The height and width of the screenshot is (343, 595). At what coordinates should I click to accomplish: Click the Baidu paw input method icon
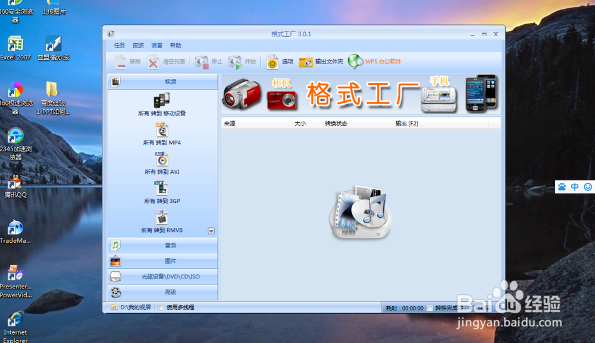pos(562,187)
